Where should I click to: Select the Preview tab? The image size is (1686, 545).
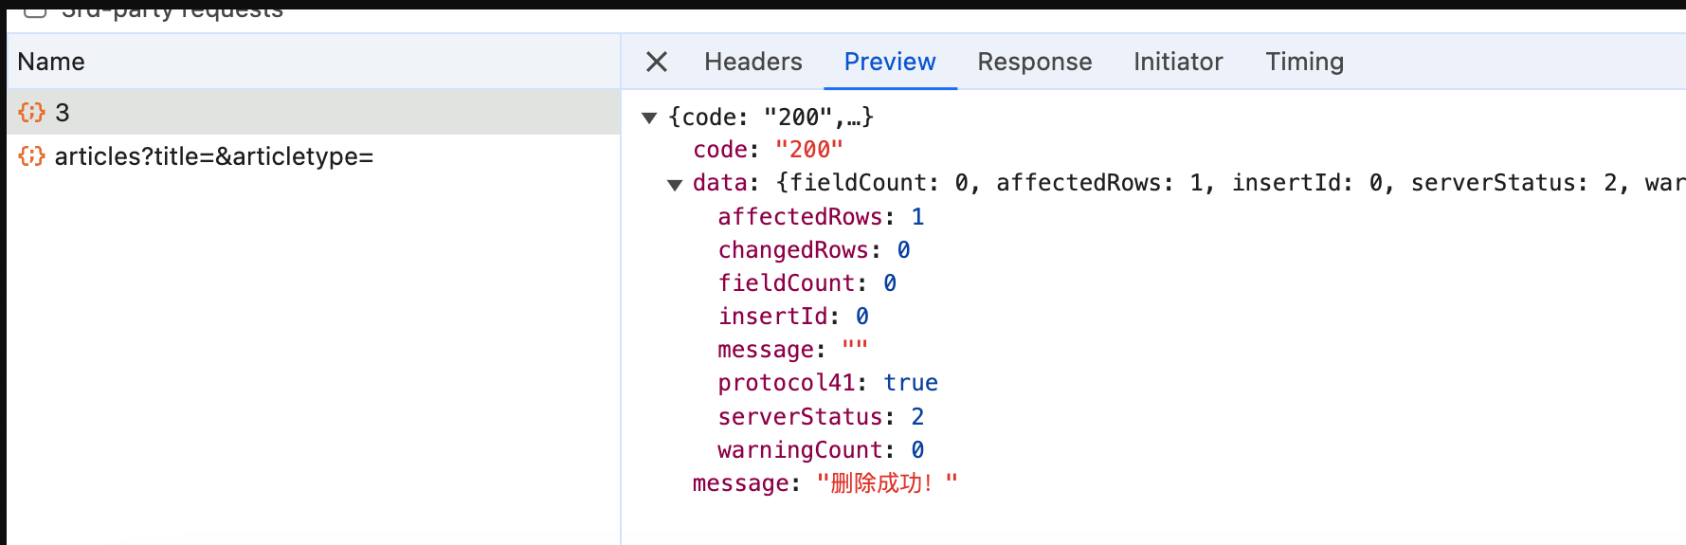889,63
